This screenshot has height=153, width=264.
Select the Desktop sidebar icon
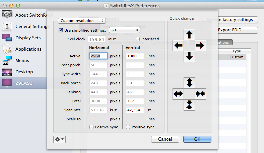click(7, 72)
